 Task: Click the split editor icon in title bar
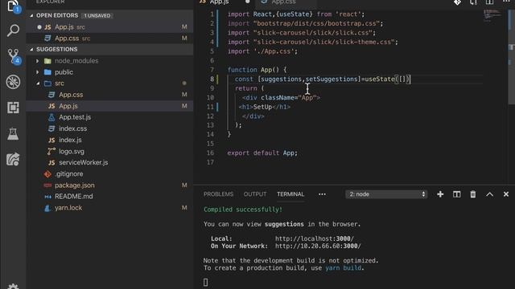489,2
